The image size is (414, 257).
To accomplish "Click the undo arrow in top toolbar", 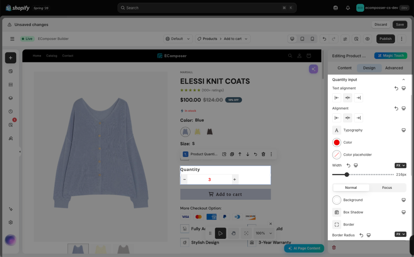I will [325, 39].
